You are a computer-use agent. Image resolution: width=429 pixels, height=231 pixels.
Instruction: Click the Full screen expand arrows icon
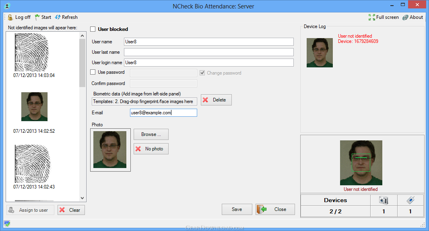pos(371,17)
